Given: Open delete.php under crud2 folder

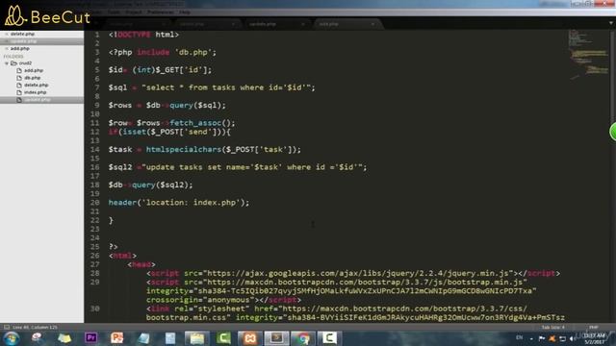Looking at the screenshot, I should click(37, 86).
